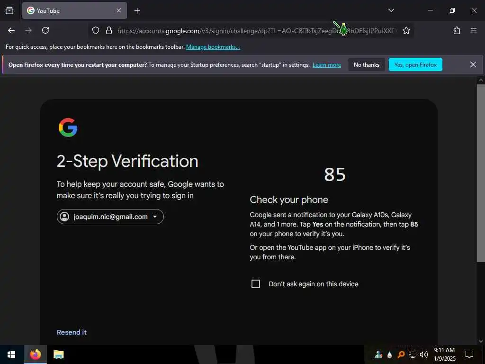Expand the list all tabs chevron
Image resolution: width=485 pixels, height=364 pixels.
[391, 10]
